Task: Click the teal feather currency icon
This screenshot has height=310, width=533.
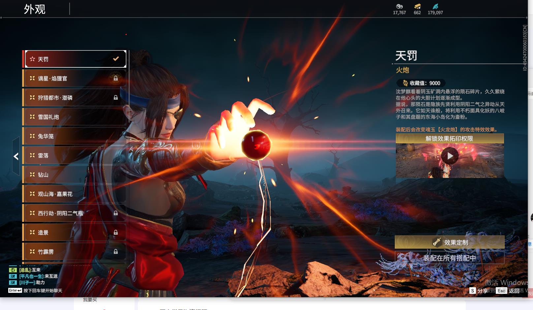Action: [x=435, y=6]
